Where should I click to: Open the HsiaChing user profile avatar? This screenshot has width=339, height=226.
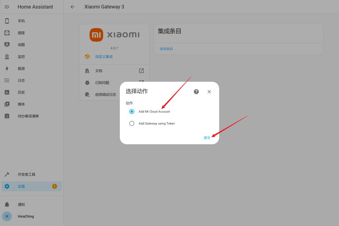click(7, 216)
